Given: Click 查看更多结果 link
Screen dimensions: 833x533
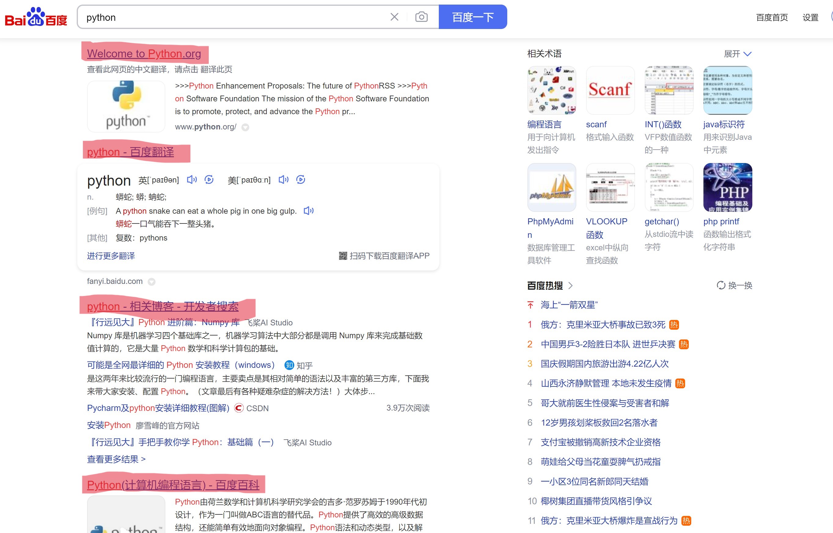Looking at the screenshot, I should pos(116,459).
